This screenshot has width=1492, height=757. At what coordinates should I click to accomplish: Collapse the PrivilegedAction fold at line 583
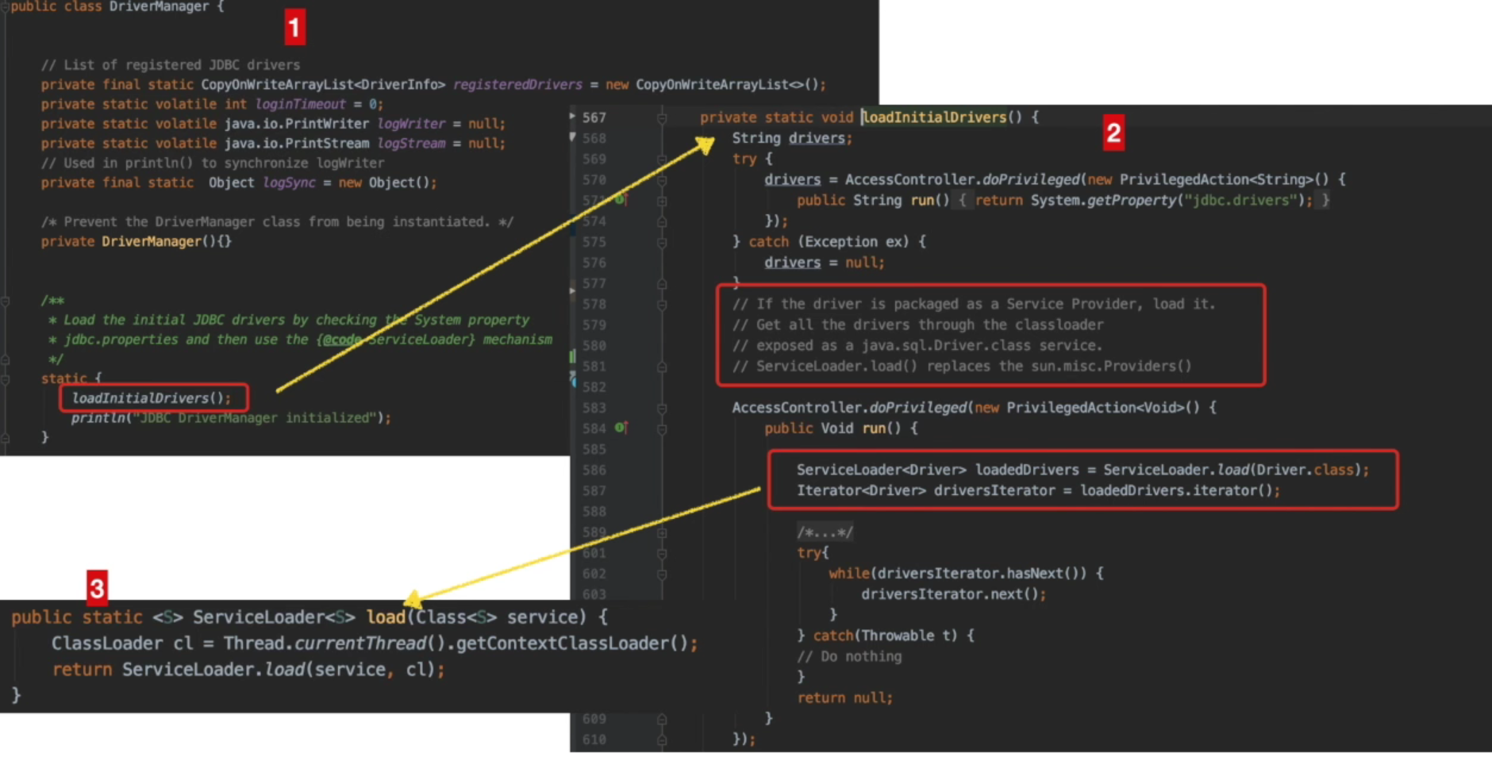click(661, 408)
